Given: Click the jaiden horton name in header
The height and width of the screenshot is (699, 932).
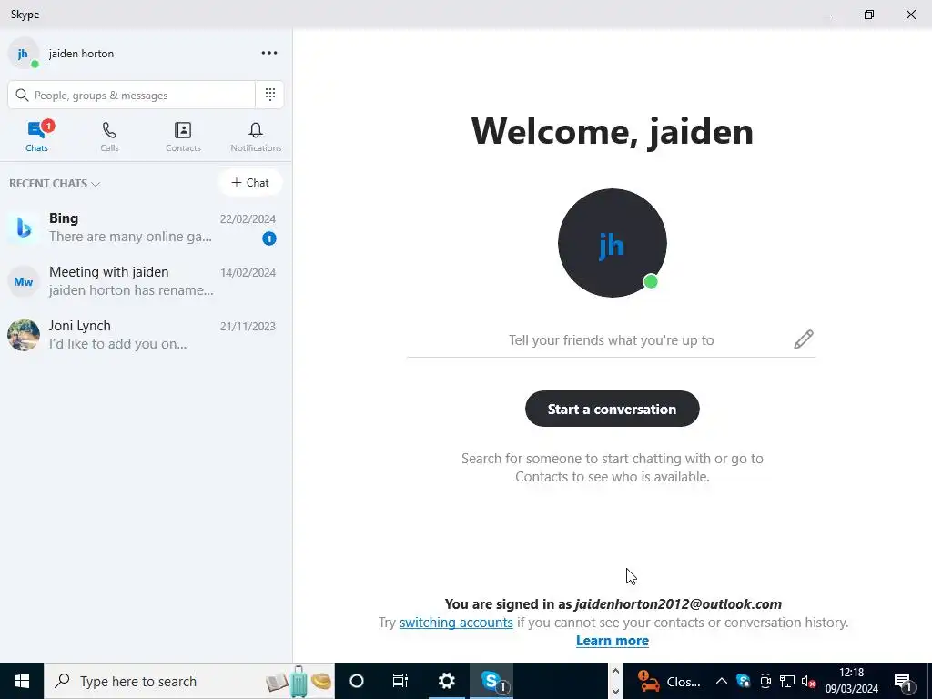Looking at the screenshot, I should pyautogui.click(x=81, y=54).
